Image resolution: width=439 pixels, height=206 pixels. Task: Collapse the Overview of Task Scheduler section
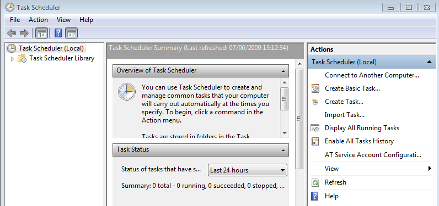coord(283,71)
